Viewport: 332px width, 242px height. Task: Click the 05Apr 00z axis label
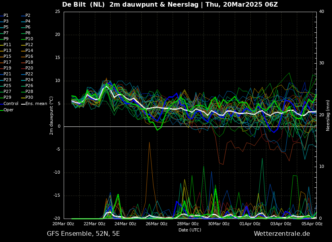click(x=311, y=224)
